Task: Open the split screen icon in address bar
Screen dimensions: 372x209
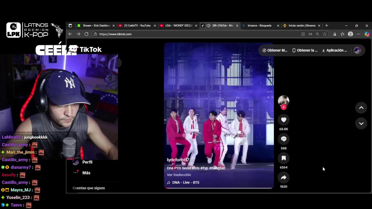Action: [303, 34]
